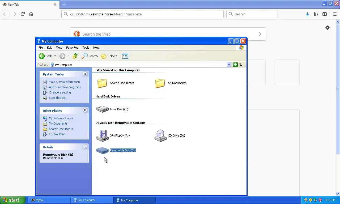340x204 pixels.
Task: Click Eject this disk
Action: click(x=58, y=98)
